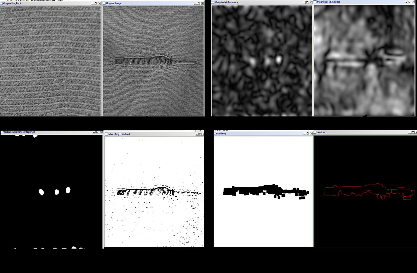This screenshot has height=273, width=417.
Task: Click the contour window title icon
Action: click(315, 132)
